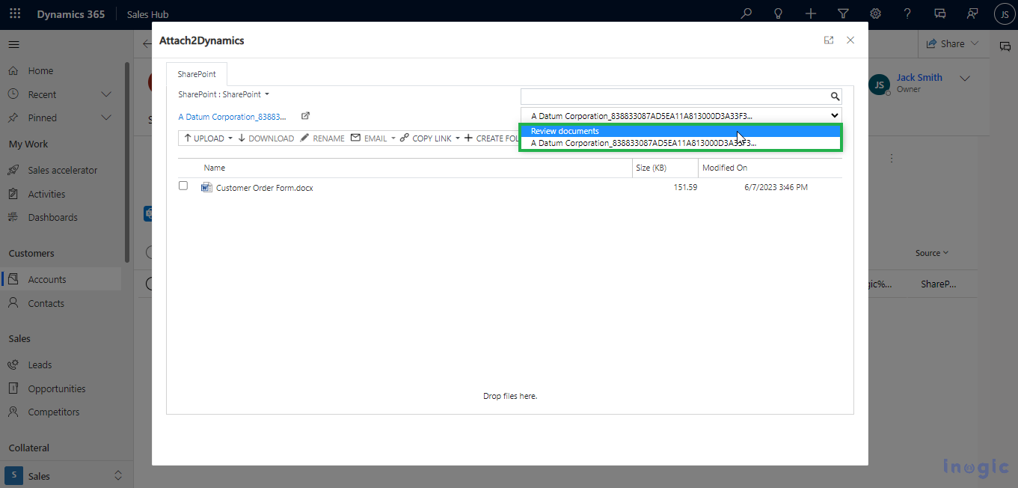Open the A Datum Corporation folder link
The image size is (1018, 488).
[x=232, y=117]
